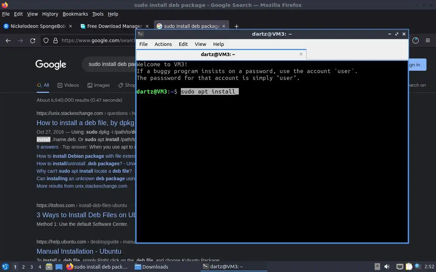Close the sudo install deb package tab
Viewport: 436px width, 272px height.
click(224, 26)
